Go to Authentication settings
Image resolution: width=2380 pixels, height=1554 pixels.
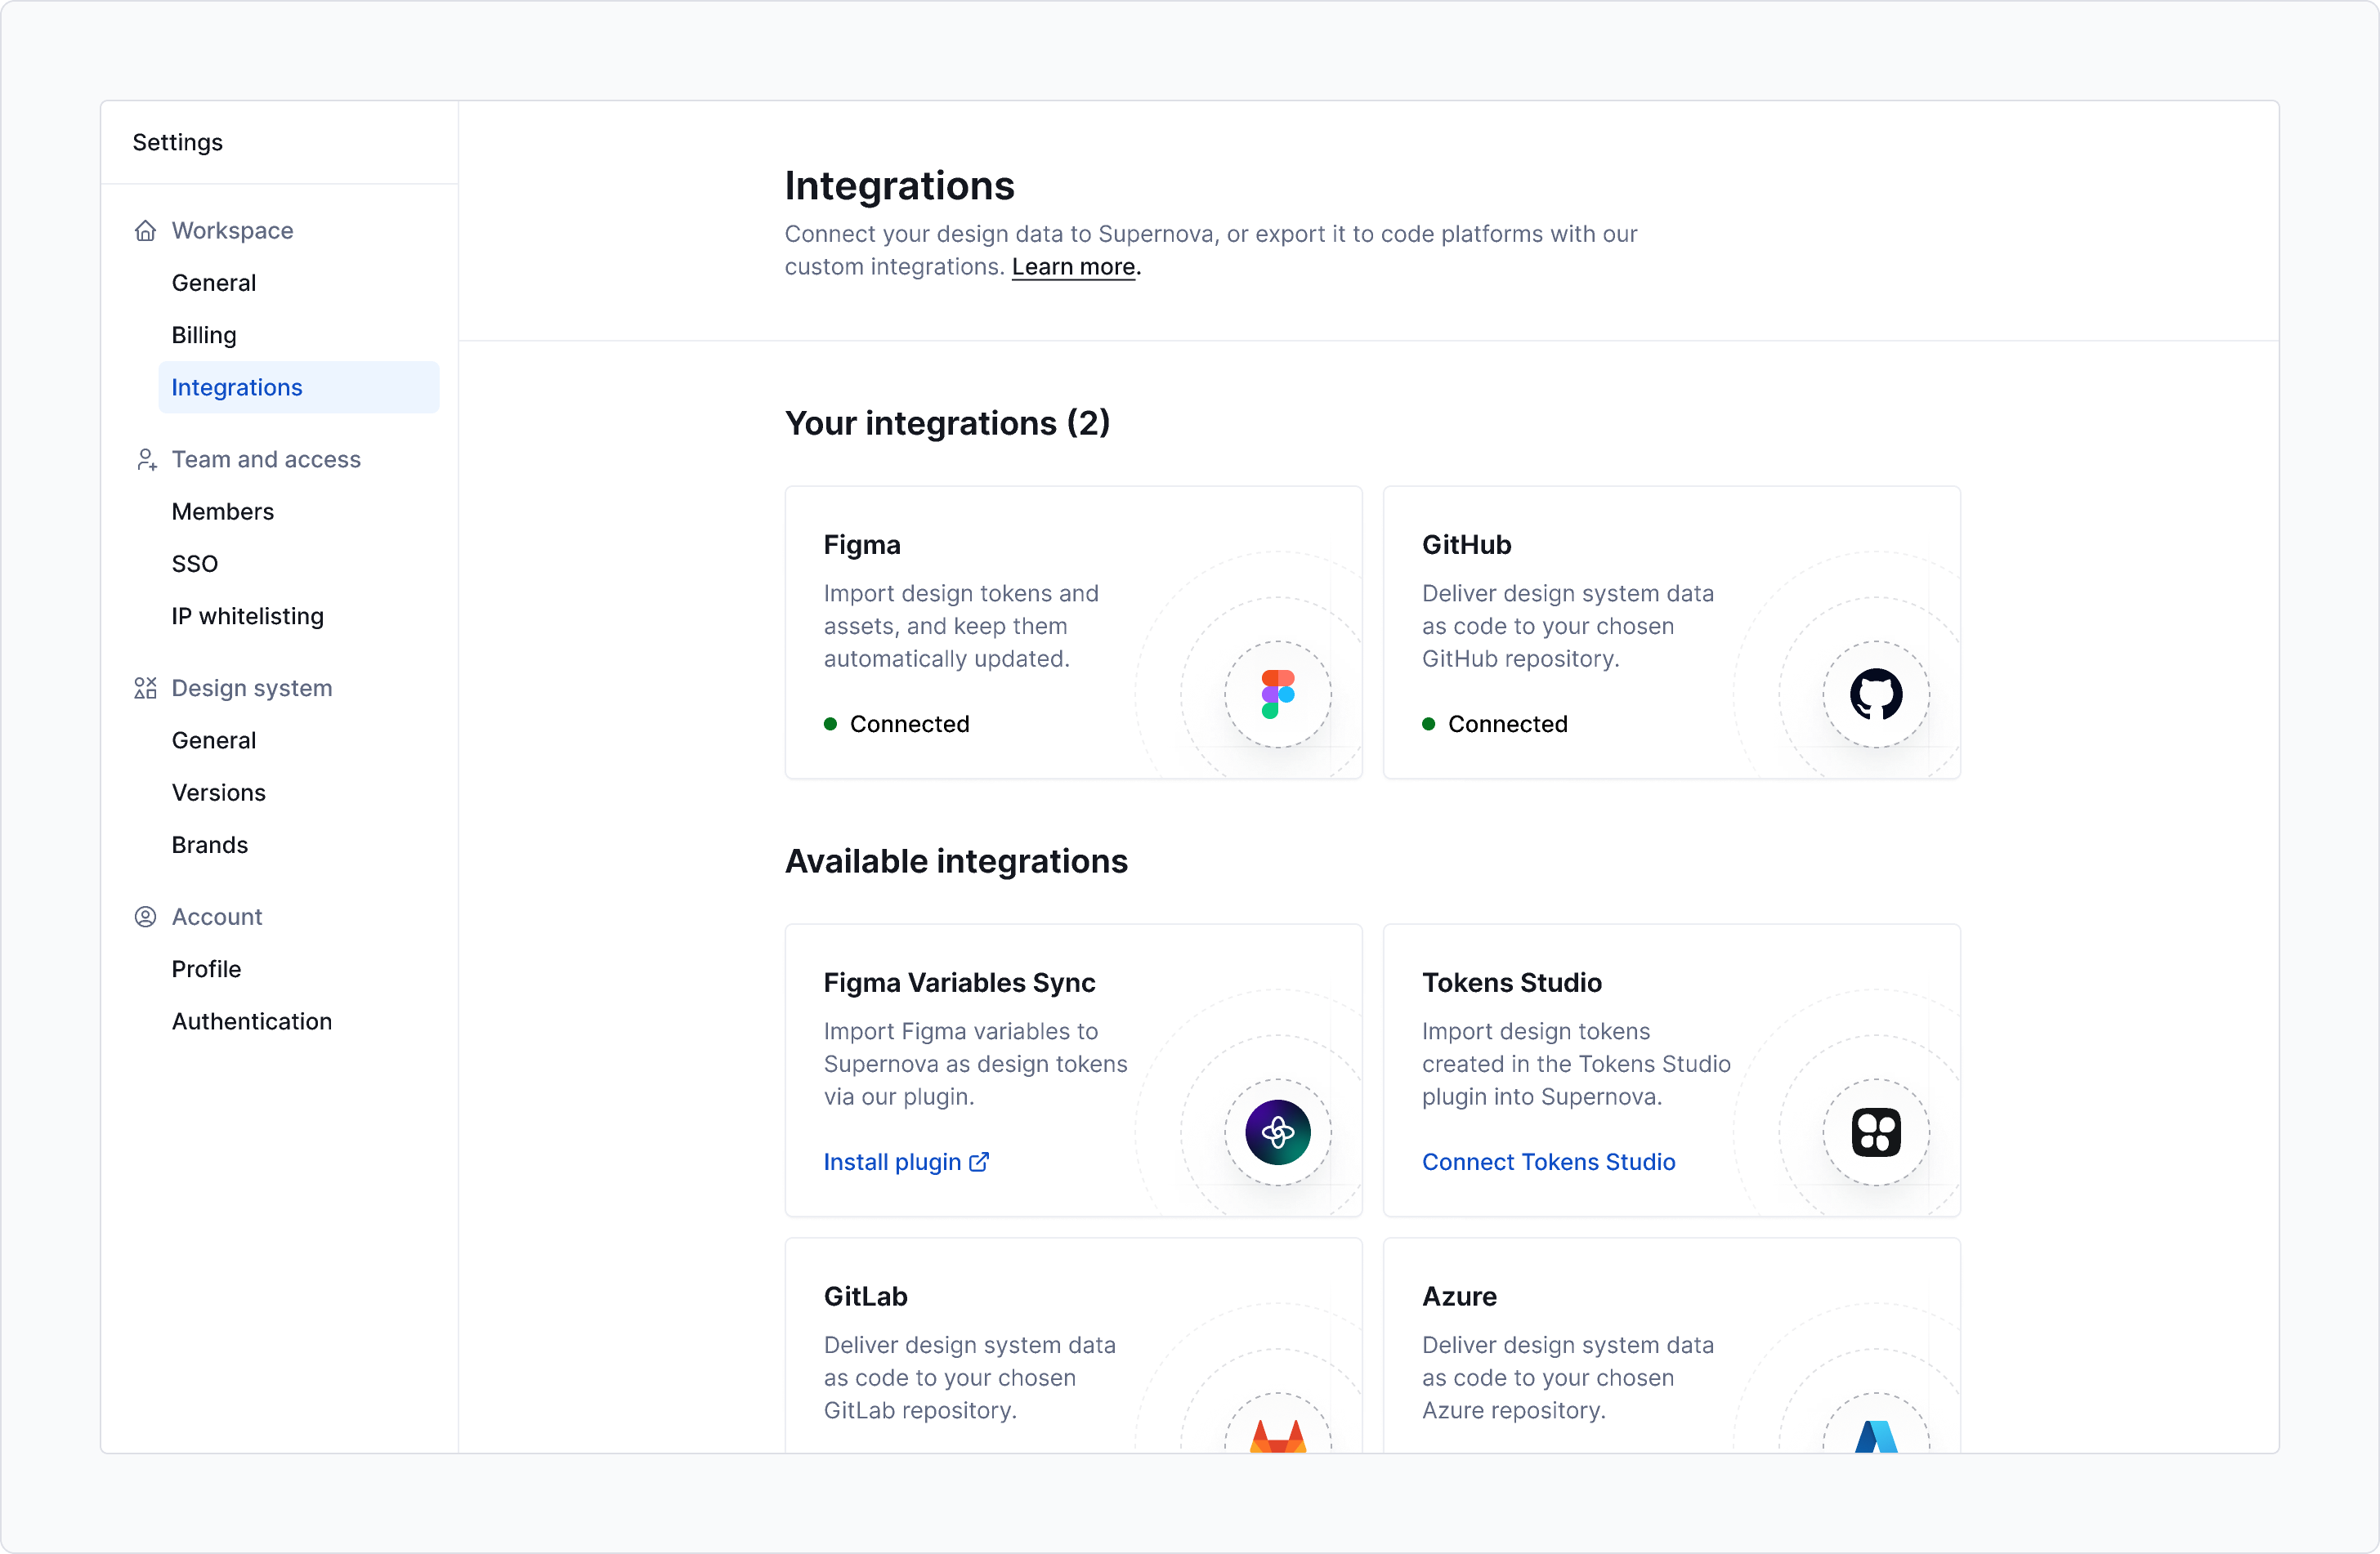[251, 1020]
